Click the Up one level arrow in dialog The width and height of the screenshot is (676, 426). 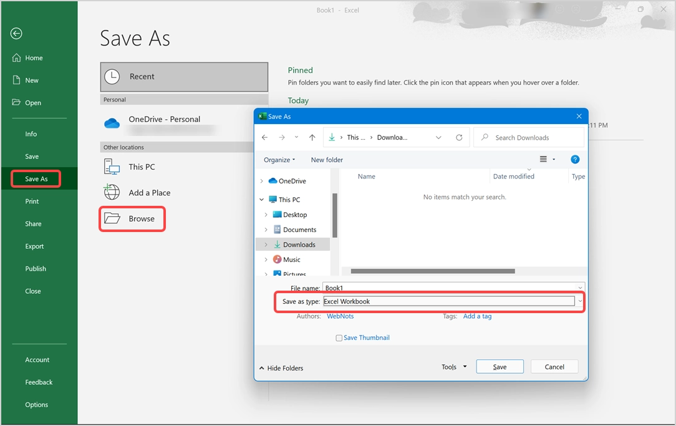[x=312, y=137]
